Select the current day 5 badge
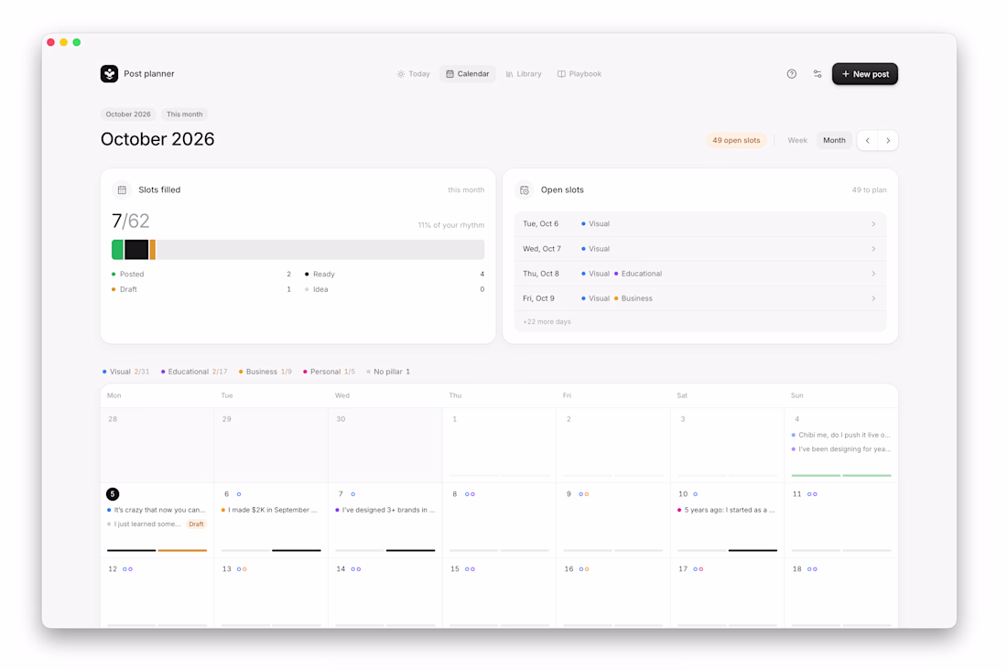The image size is (1007, 670). [113, 494]
